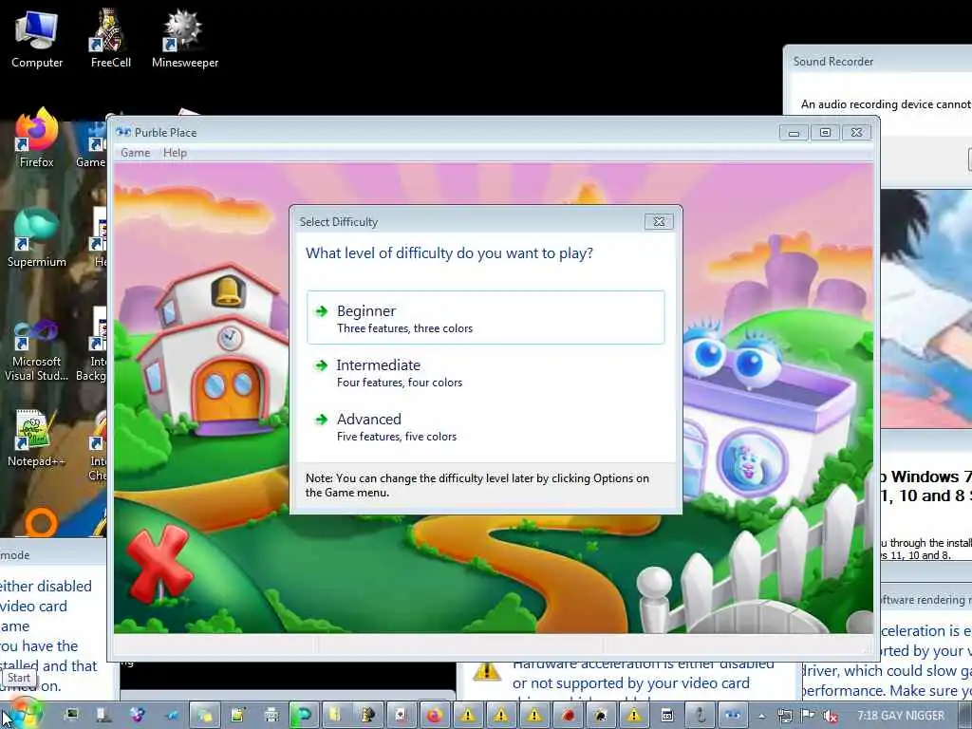The image size is (972, 729).
Task: Open the Help menu in Purble Place
Action: pos(175,153)
